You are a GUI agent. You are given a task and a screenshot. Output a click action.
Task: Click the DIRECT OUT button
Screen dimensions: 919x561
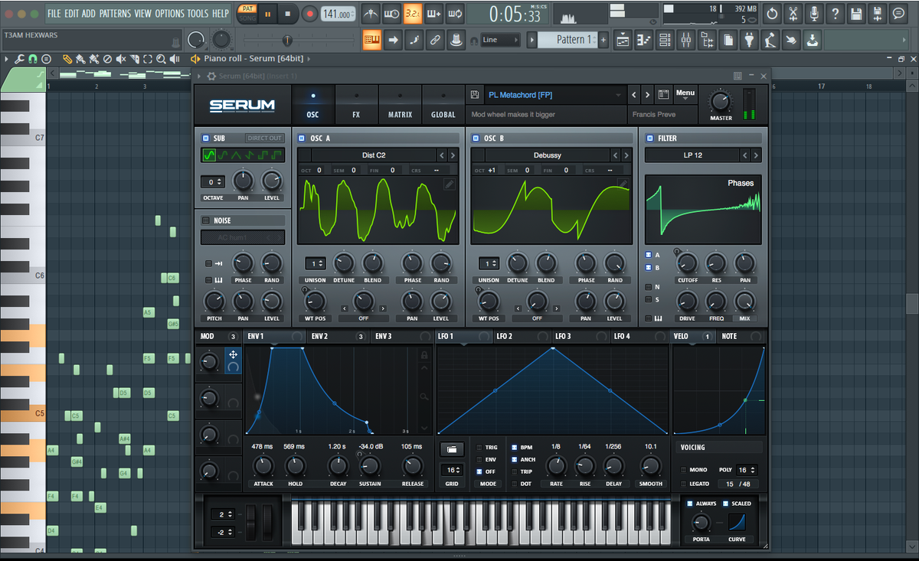tap(264, 139)
